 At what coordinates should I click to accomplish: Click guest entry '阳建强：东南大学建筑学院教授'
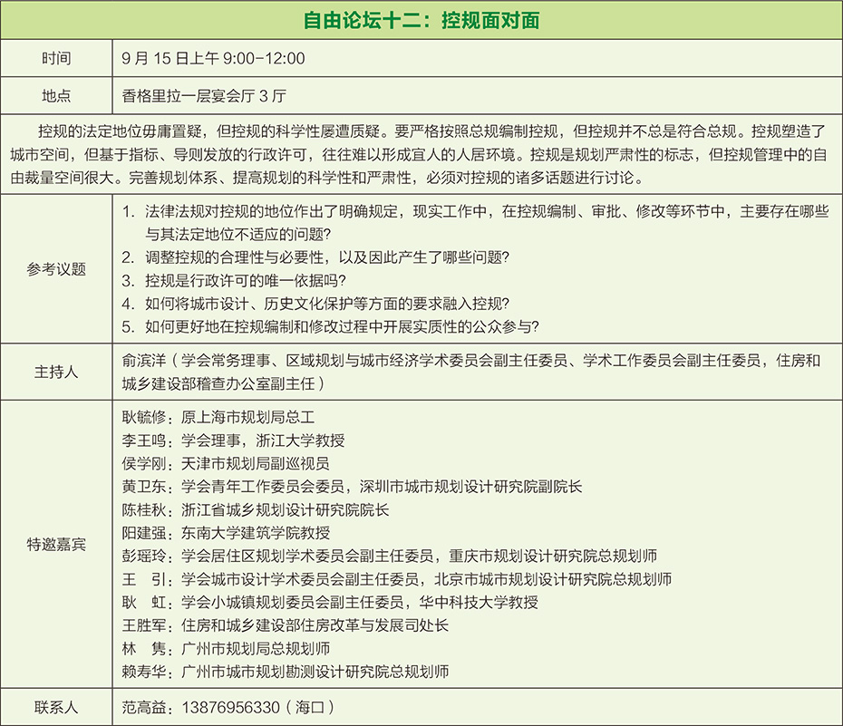coord(225,533)
